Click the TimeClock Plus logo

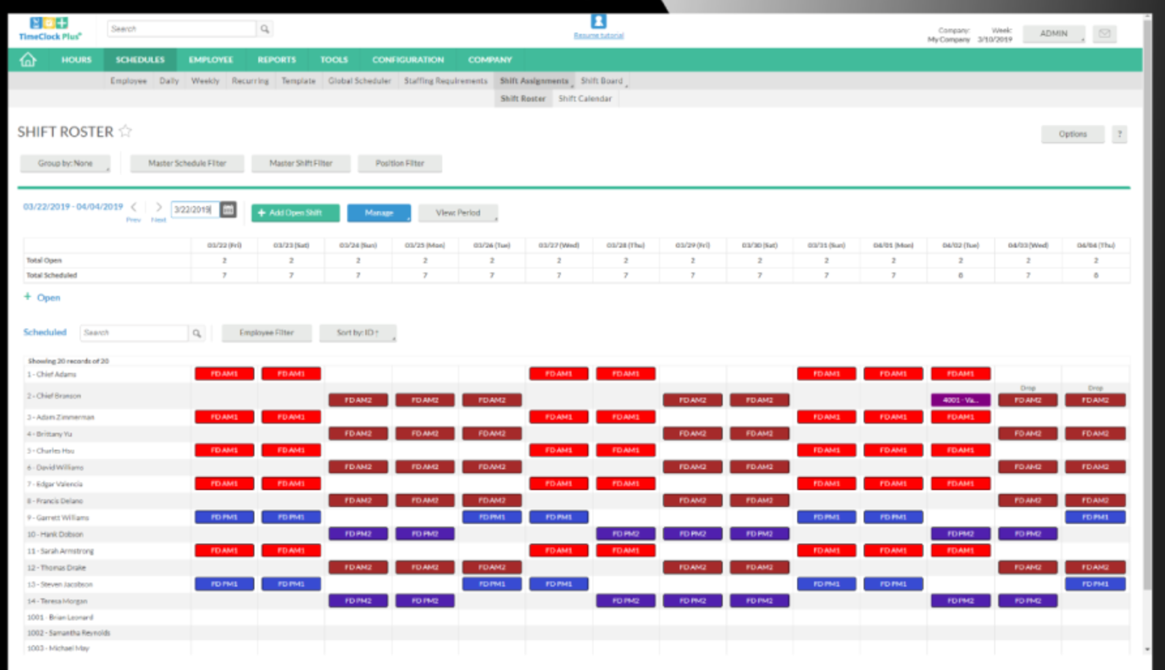[x=50, y=29]
